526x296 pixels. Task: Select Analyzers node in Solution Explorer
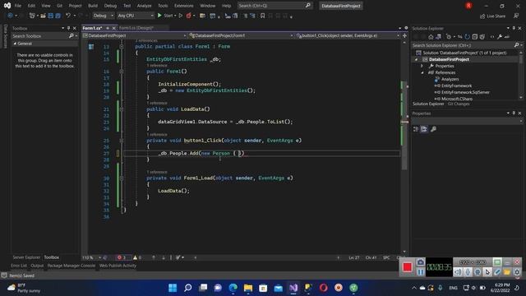point(450,79)
